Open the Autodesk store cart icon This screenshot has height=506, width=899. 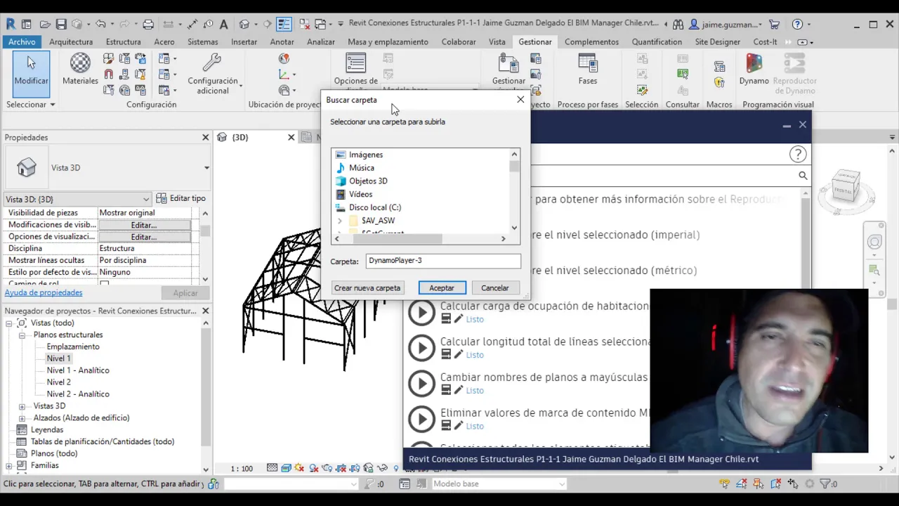point(774,24)
